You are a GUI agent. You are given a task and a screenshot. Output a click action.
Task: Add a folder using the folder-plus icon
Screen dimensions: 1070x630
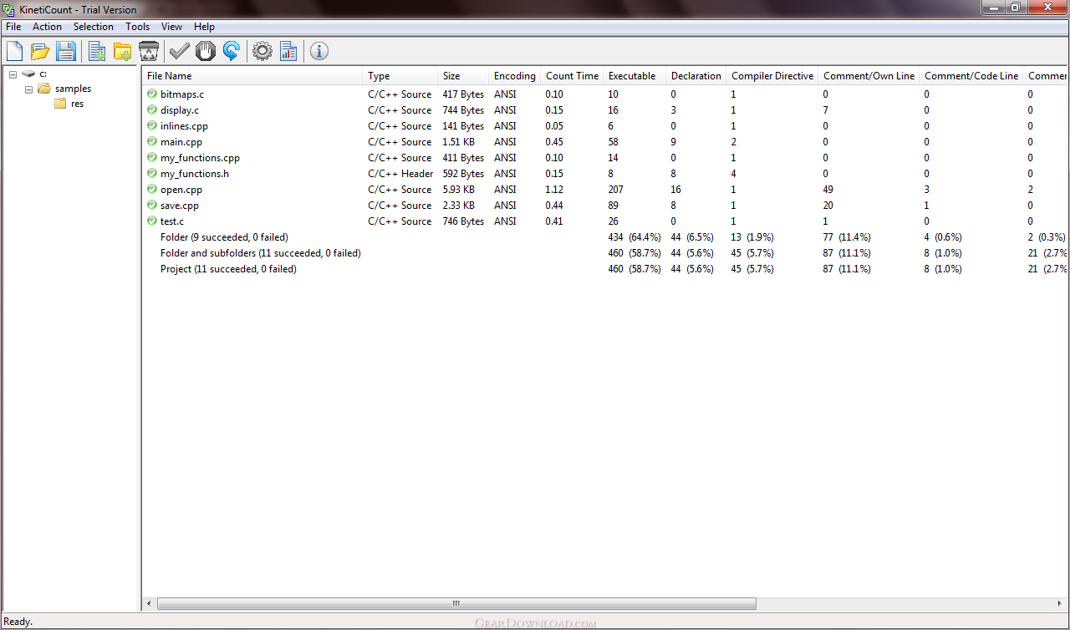tap(123, 51)
